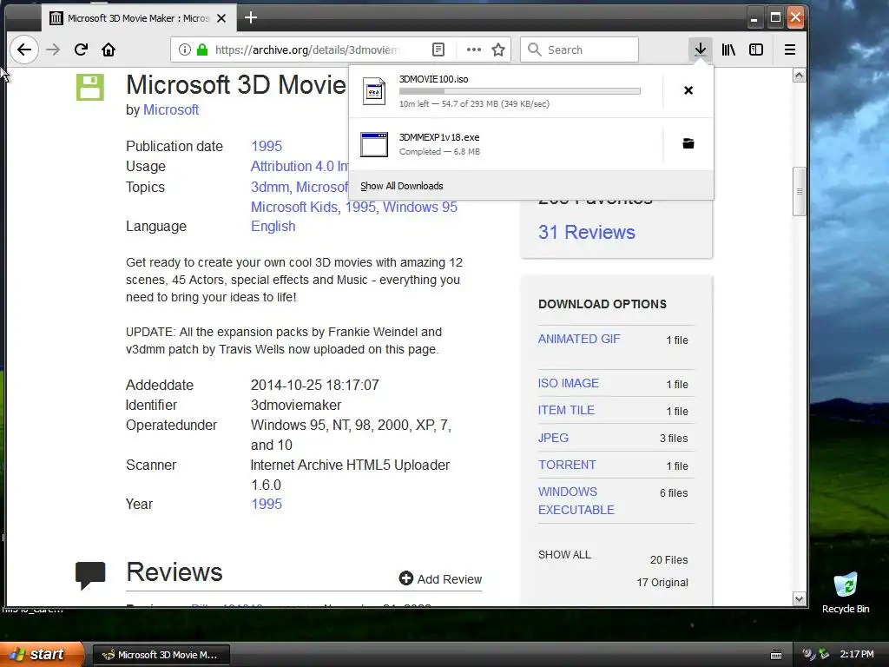Click Add Review plus button
This screenshot has width=889, height=667.
(x=440, y=579)
